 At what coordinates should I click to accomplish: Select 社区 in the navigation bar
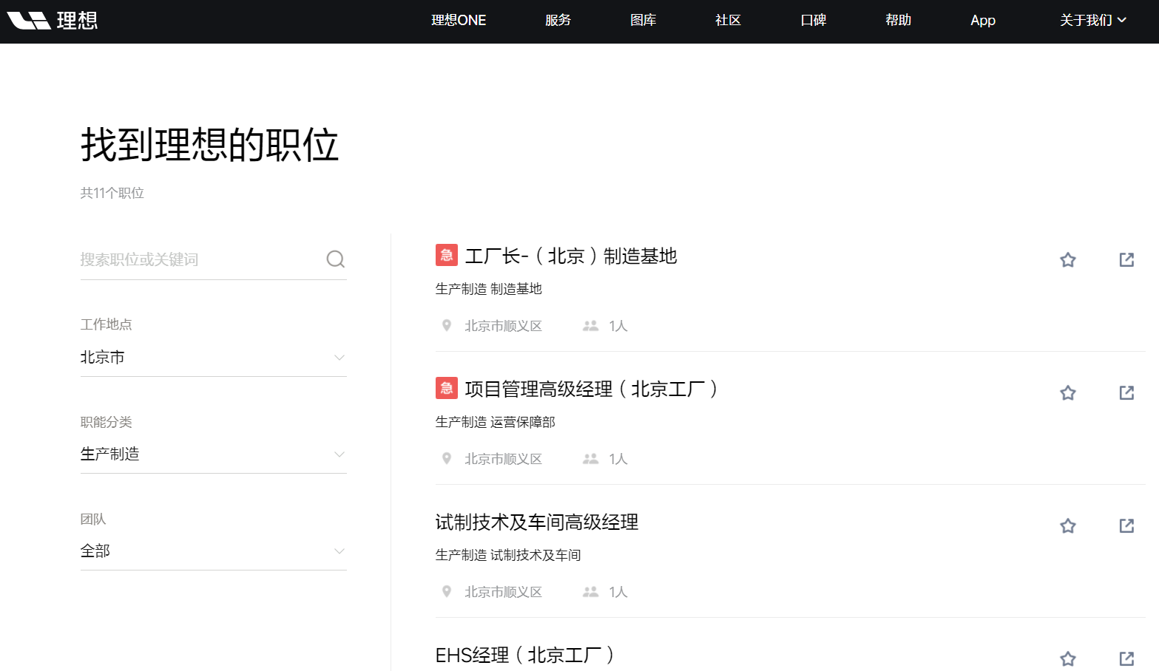click(728, 20)
